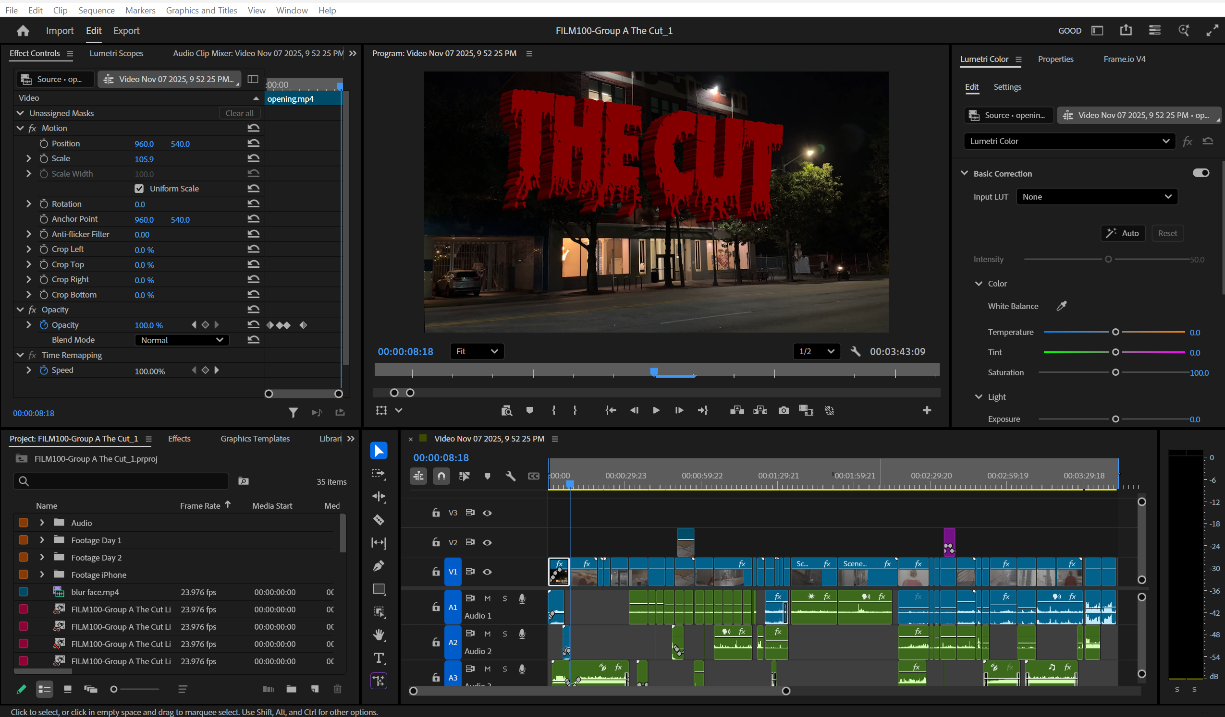Click the Add Marker icon in Program monitor
The image size is (1225, 717).
[x=529, y=410]
